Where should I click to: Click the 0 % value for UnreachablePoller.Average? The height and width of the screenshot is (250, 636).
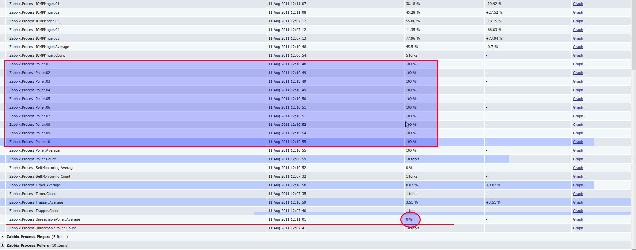409,219
